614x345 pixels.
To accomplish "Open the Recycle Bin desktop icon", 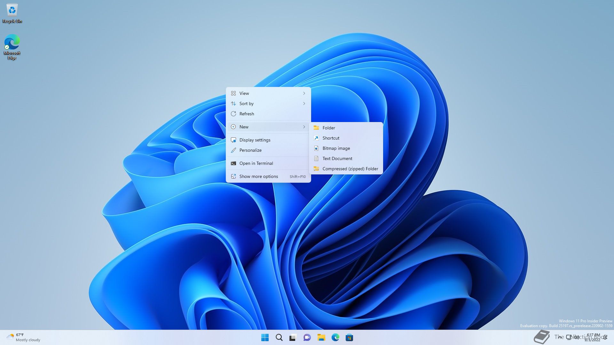I will 12,13.
